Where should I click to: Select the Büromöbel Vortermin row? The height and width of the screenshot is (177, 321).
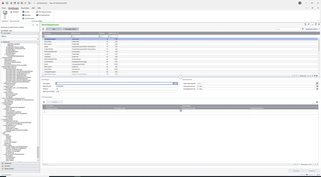tap(180, 69)
